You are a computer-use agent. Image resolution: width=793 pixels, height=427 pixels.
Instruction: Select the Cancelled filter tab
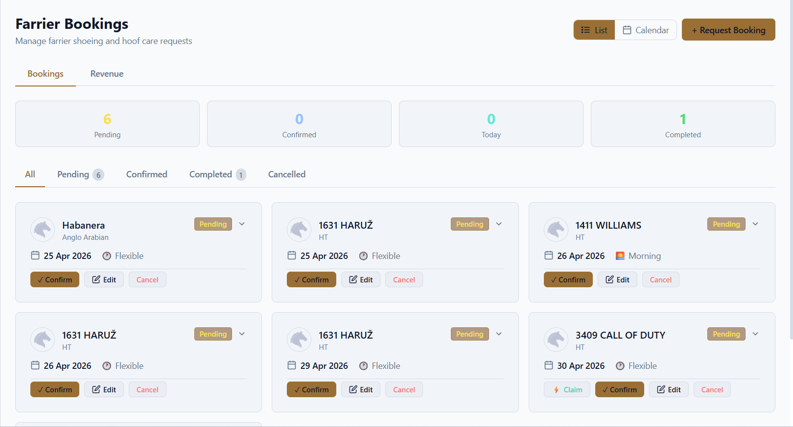click(x=287, y=174)
